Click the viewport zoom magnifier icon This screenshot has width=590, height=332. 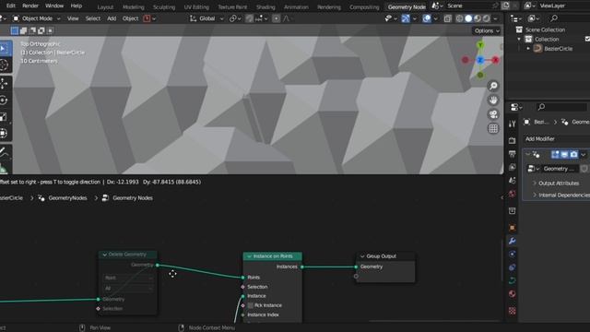coord(493,86)
